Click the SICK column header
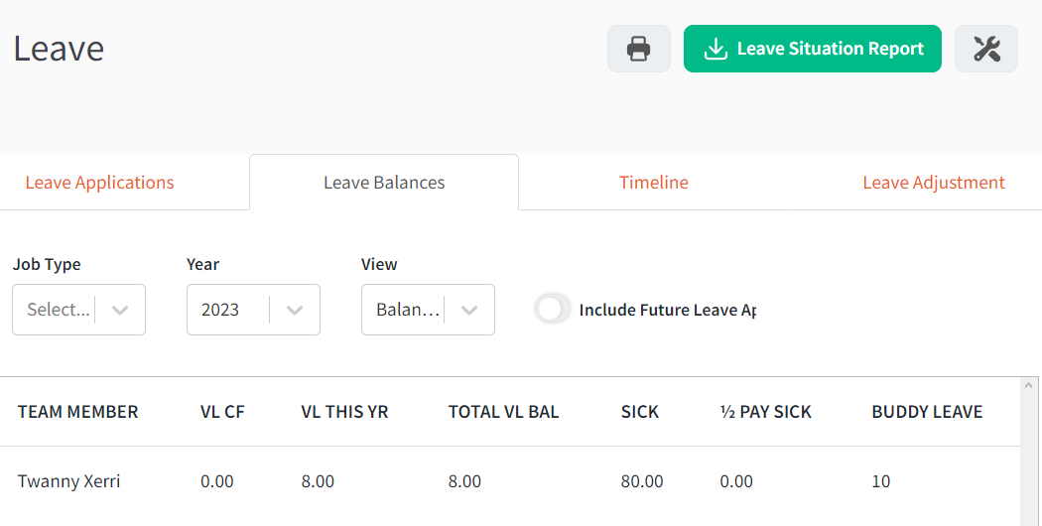 pyautogui.click(x=640, y=412)
